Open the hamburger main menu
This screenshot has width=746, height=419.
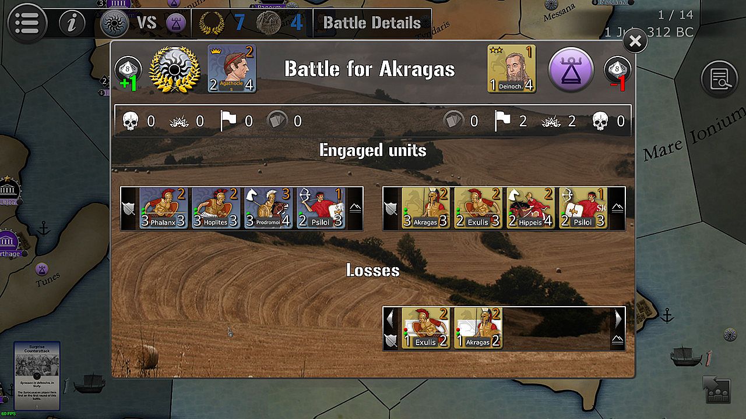[27, 23]
